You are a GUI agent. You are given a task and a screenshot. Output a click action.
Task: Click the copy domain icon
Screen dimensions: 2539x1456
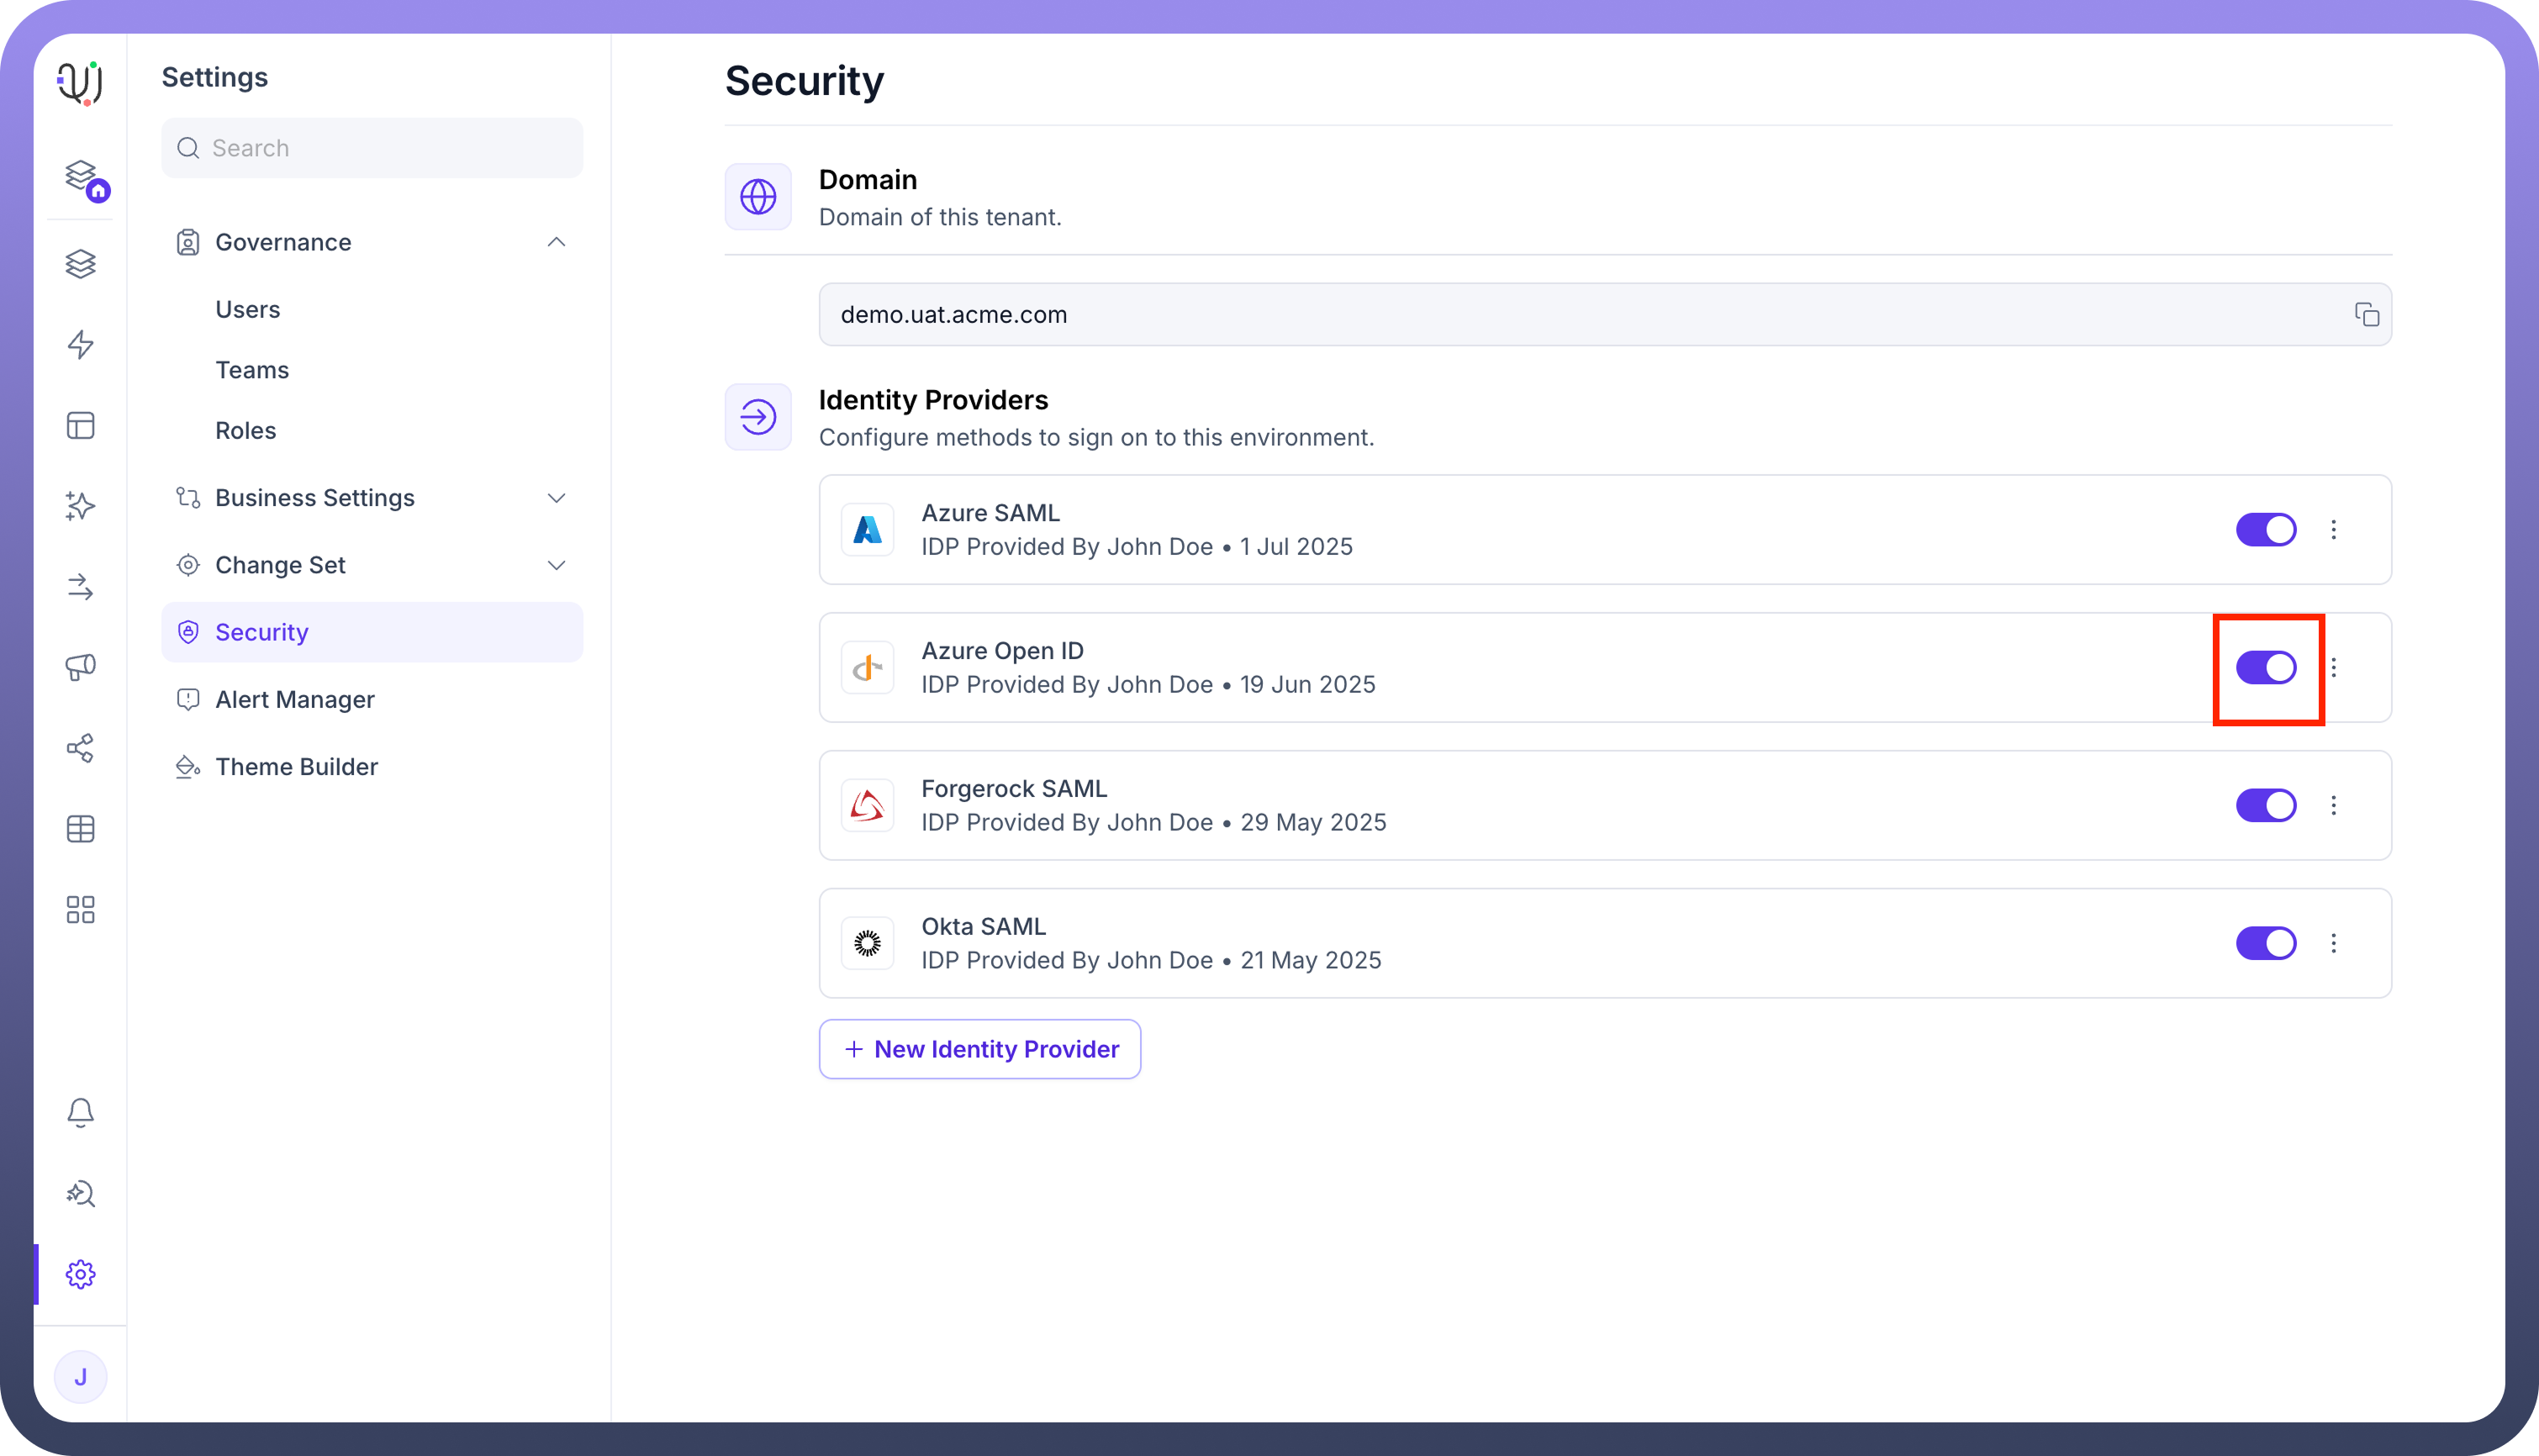2366,315
